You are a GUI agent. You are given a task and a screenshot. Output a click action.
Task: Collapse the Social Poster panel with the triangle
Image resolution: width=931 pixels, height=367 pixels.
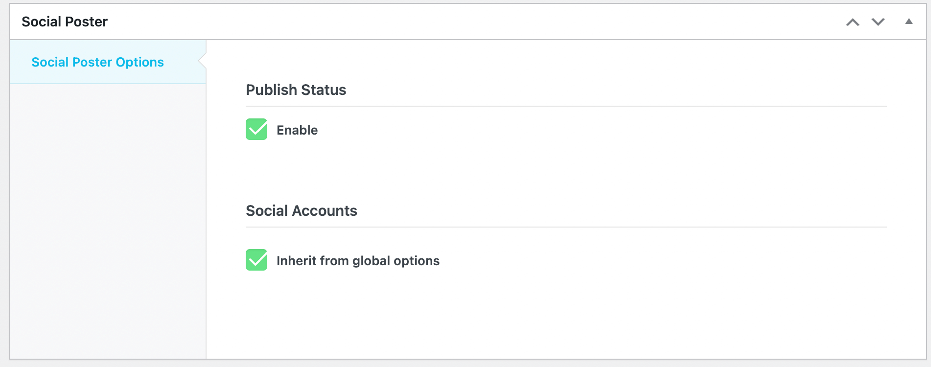[x=908, y=22]
